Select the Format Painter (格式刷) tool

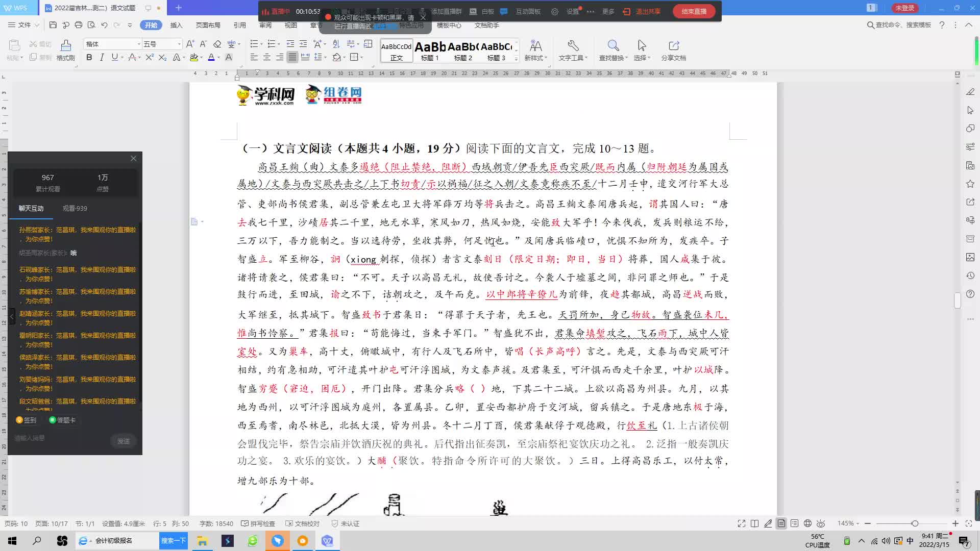(65, 51)
